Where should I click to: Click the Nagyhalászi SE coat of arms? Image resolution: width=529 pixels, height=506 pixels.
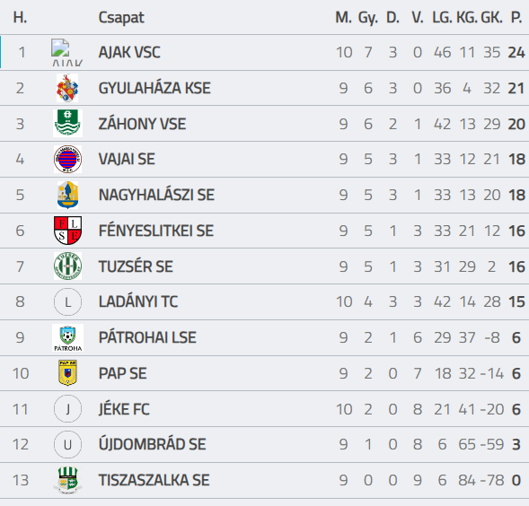pyautogui.click(x=67, y=195)
